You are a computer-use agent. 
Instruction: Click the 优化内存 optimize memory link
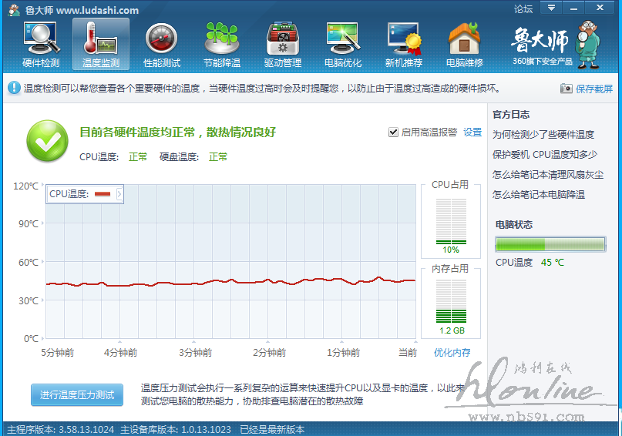coord(452,353)
